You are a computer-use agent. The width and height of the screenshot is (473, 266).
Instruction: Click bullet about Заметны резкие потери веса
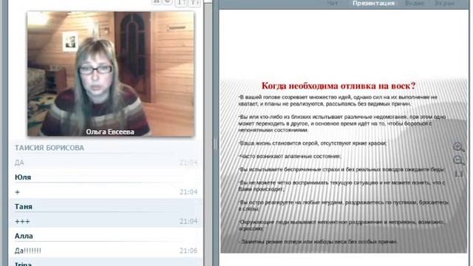pyautogui.click(x=318, y=242)
